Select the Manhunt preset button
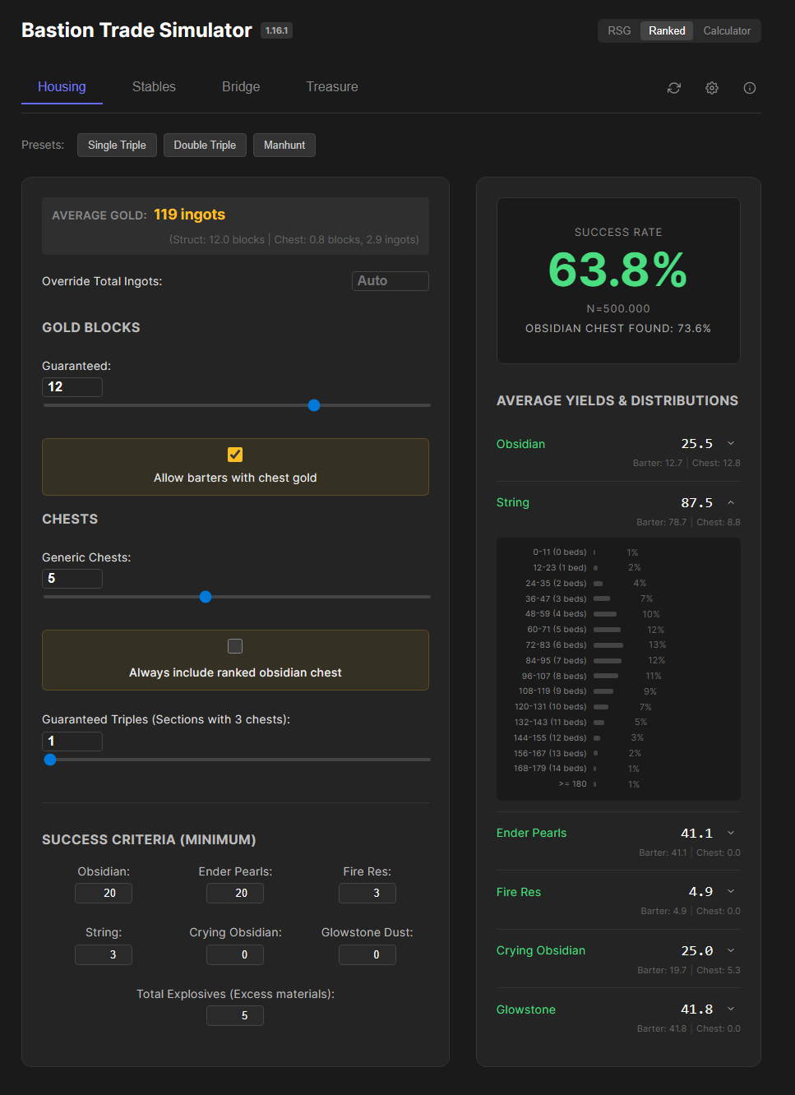This screenshot has width=795, height=1095. 284,145
